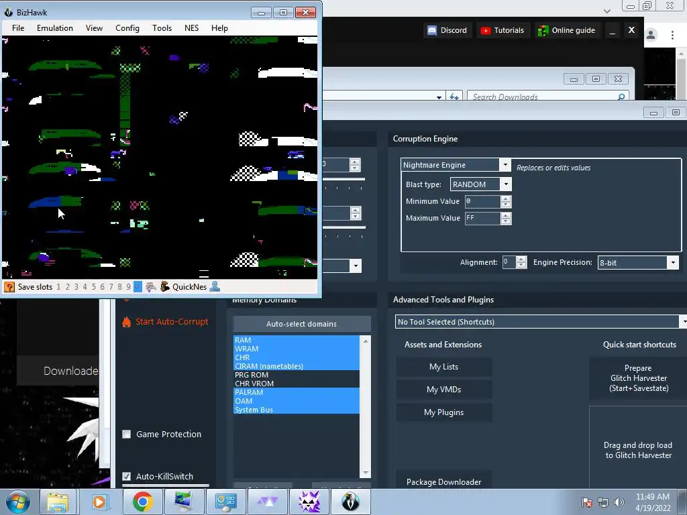The width and height of the screenshot is (687, 515).
Task: Open Google Chrome from taskbar
Action: (x=142, y=502)
